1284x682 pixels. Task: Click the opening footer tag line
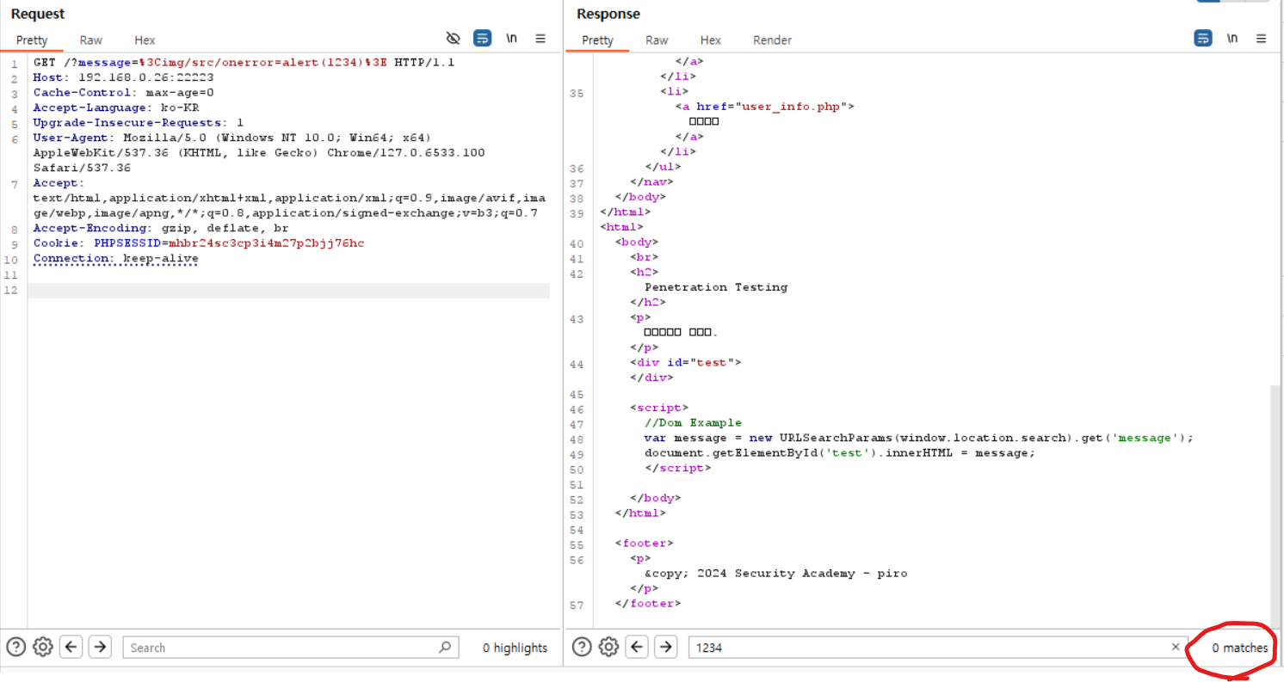pyautogui.click(x=645, y=543)
